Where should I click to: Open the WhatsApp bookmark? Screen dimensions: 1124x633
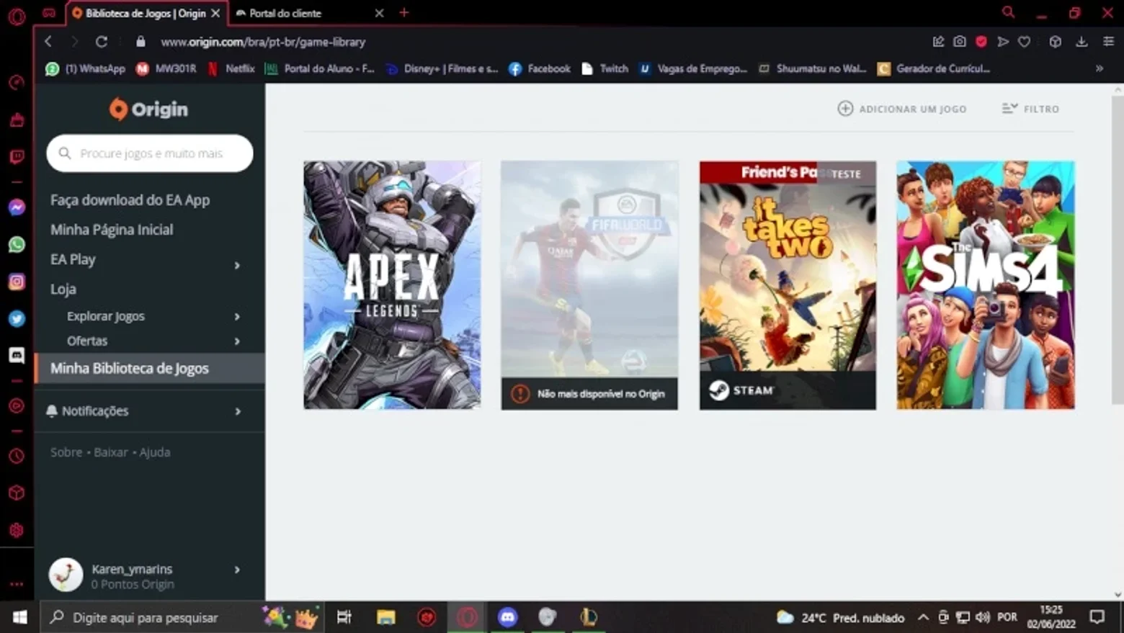(x=86, y=68)
